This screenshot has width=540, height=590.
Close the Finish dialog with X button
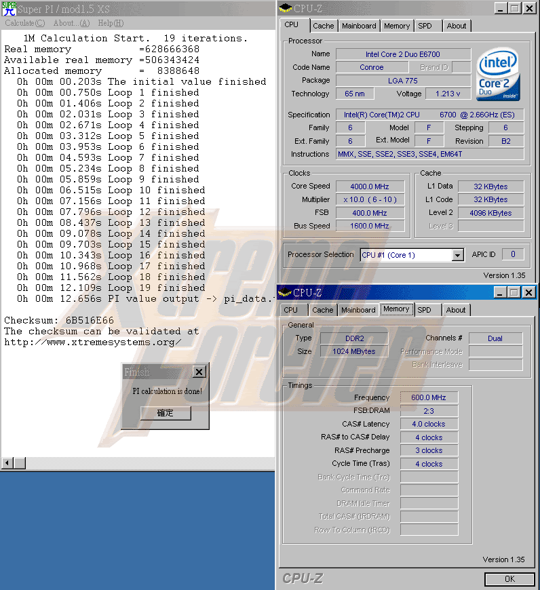[x=199, y=372]
